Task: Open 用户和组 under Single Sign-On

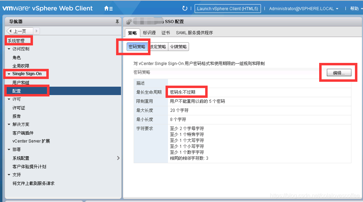Action: point(21,82)
